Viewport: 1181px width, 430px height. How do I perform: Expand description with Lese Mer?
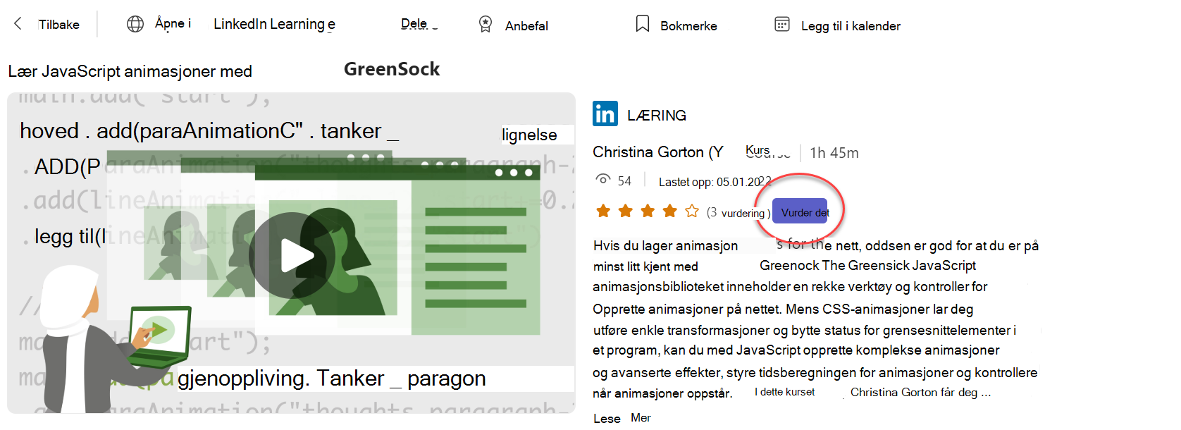(x=622, y=418)
